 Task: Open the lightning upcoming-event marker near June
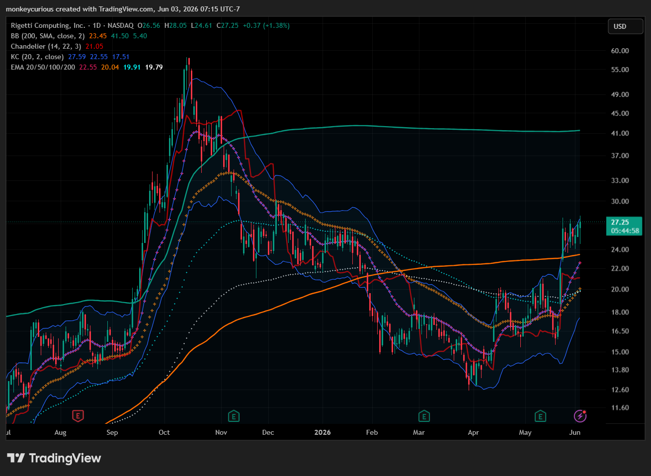580,415
